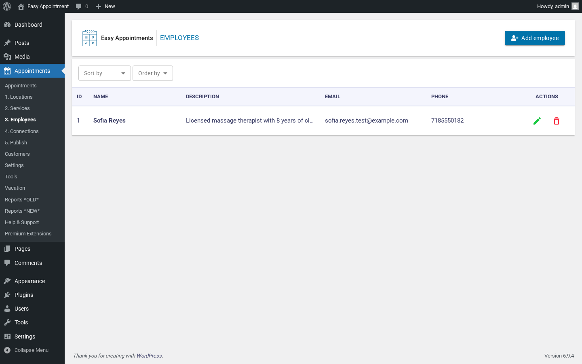Click the Comments speech bubble sidebar icon

click(7, 263)
